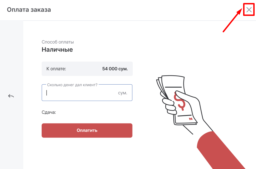
Task: Select the 'Наличные' payment method heading
Action: [x=57, y=50]
